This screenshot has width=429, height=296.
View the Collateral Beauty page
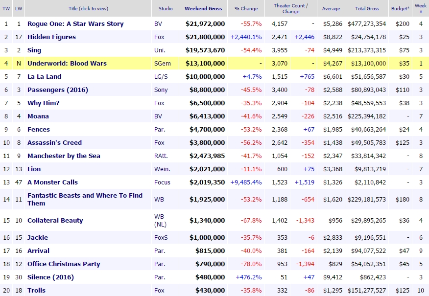(x=55, y=221)
